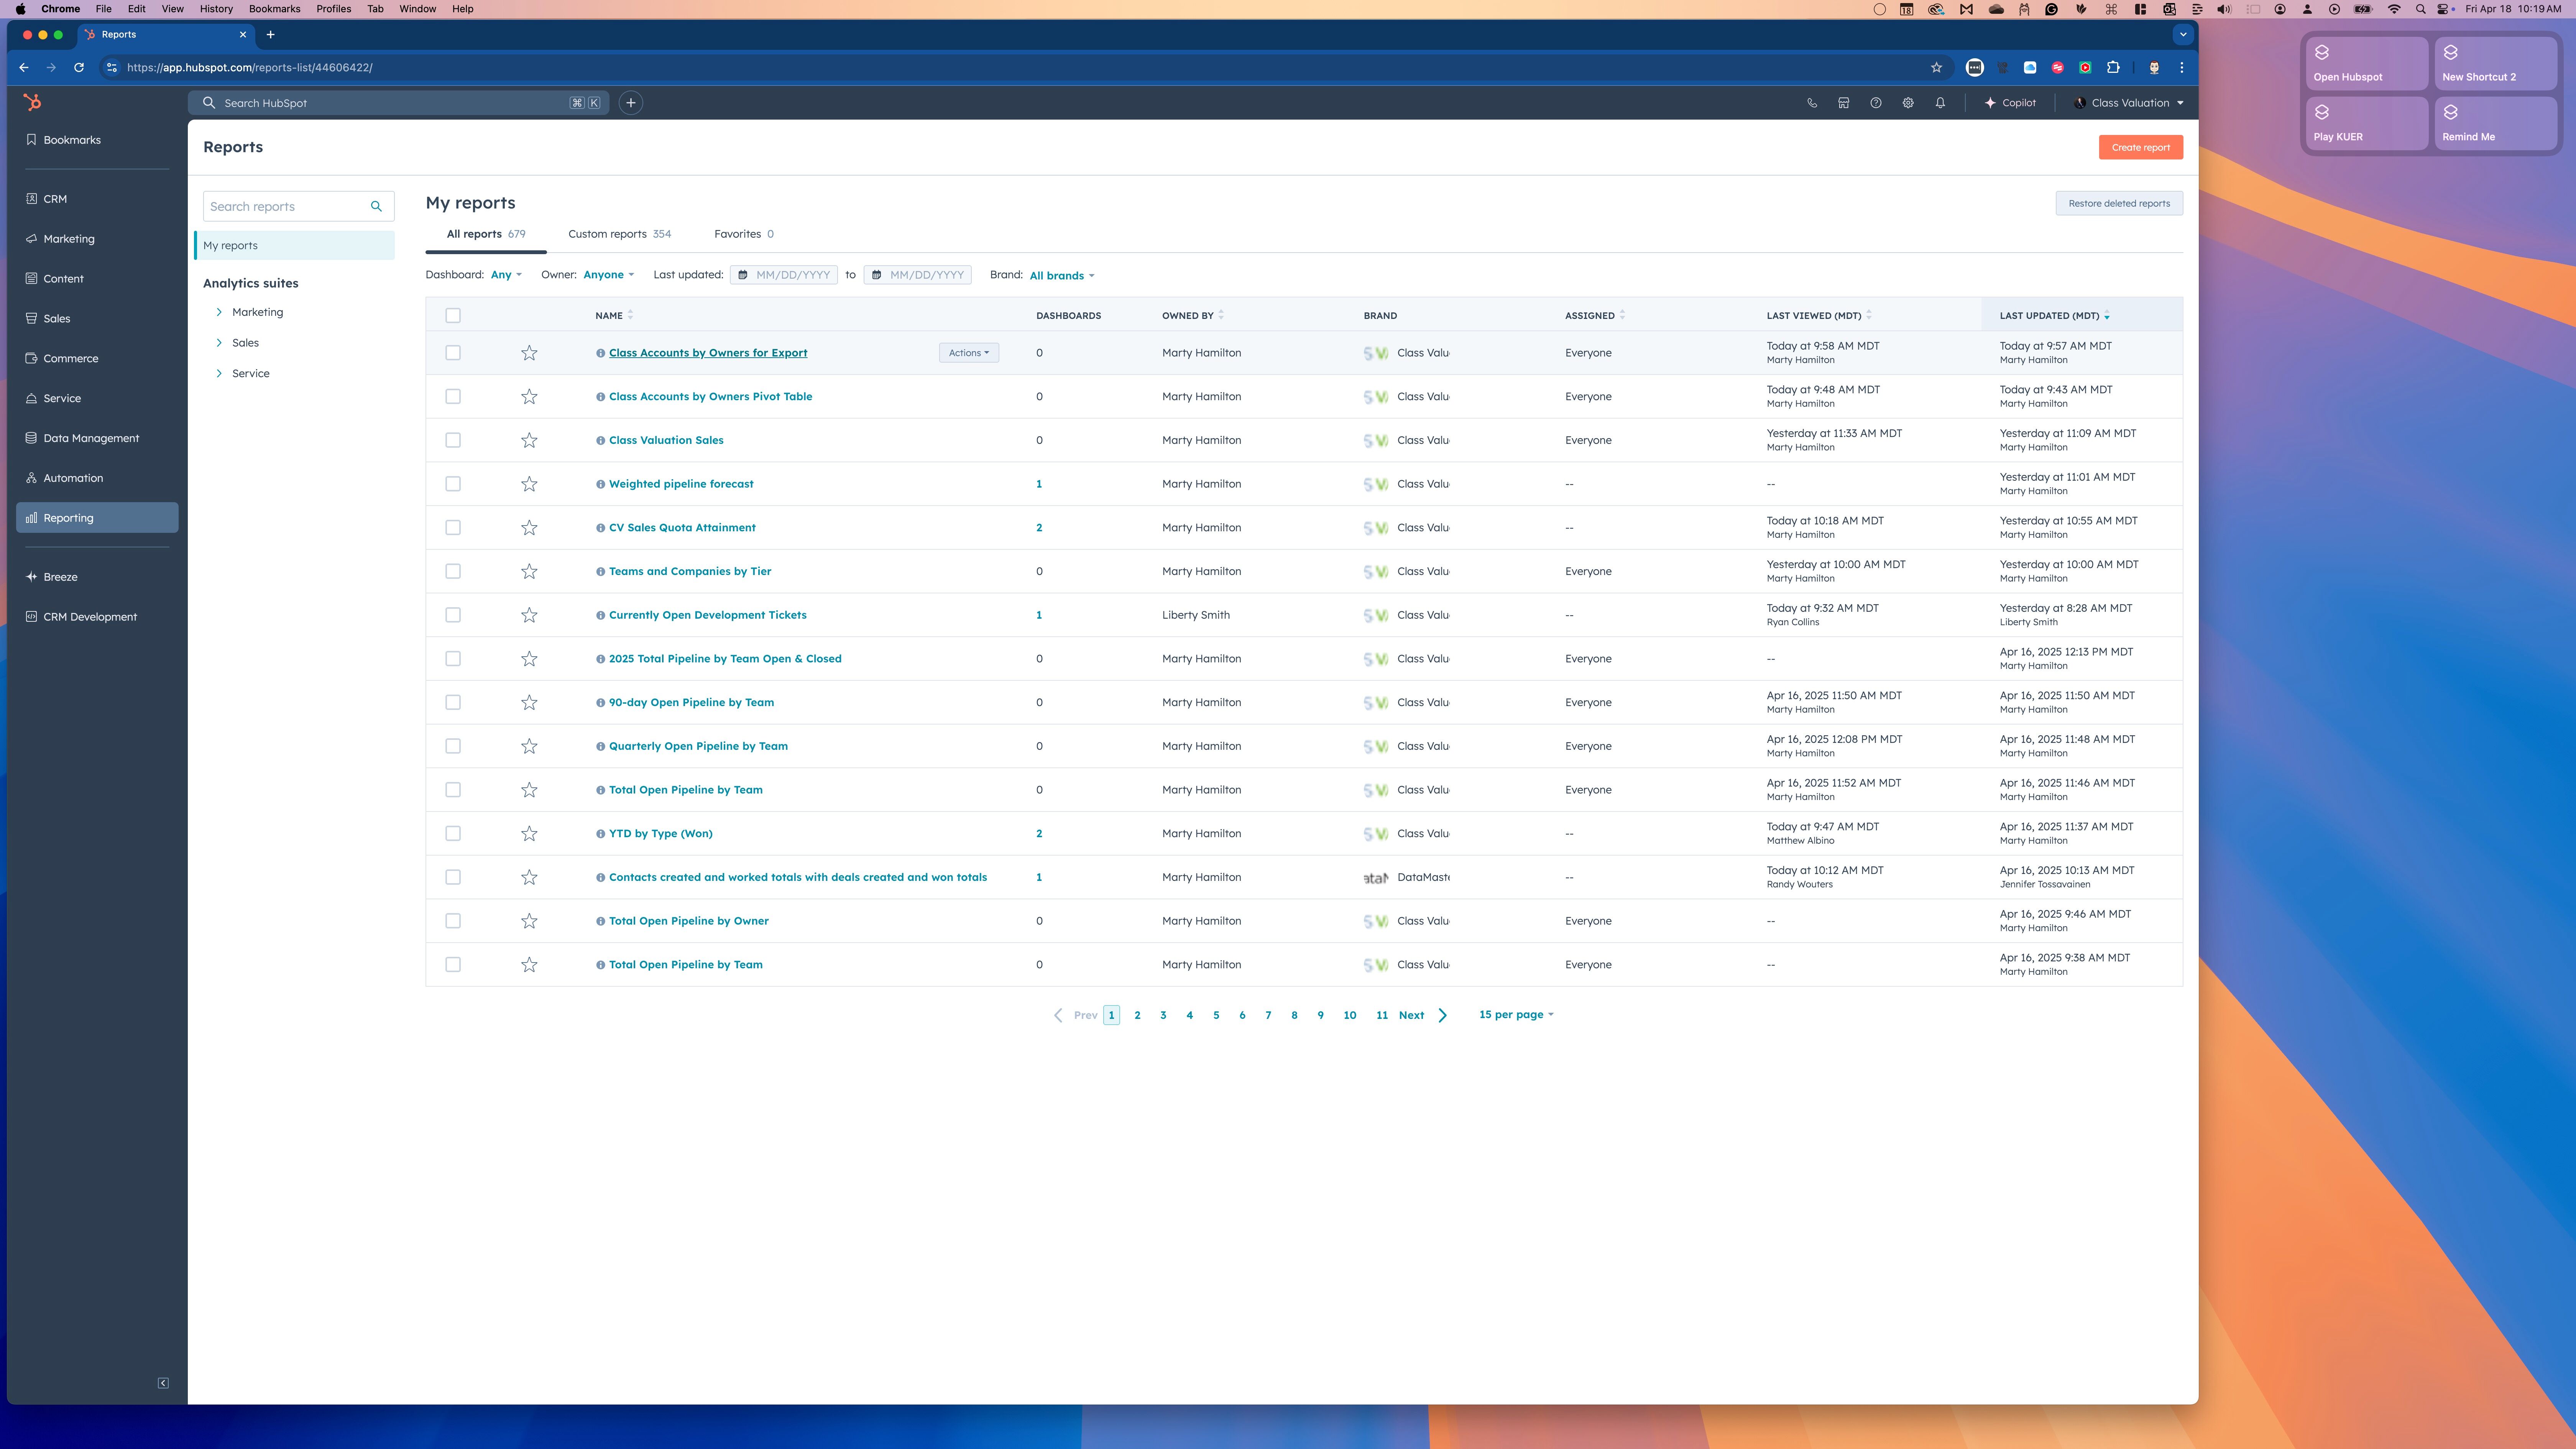Open the marketplace storefront icon
Viewport: 2576px width, 1449px height.
pos(1844,103)
